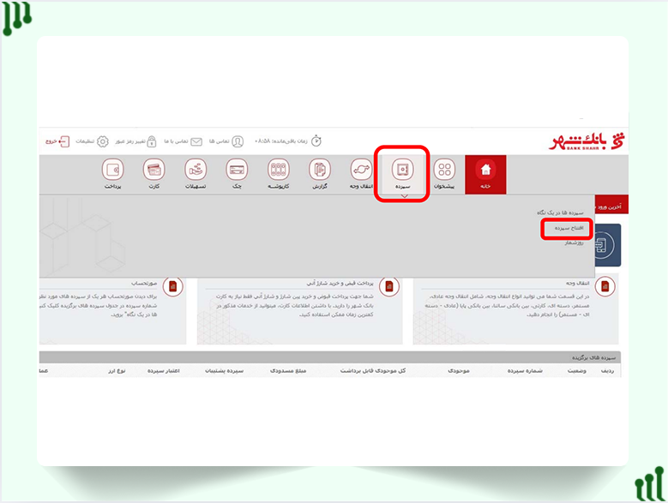Open the تسهیلات (Loans) icon
Screen dimensions: 668x503
click(x=196, y=171)
